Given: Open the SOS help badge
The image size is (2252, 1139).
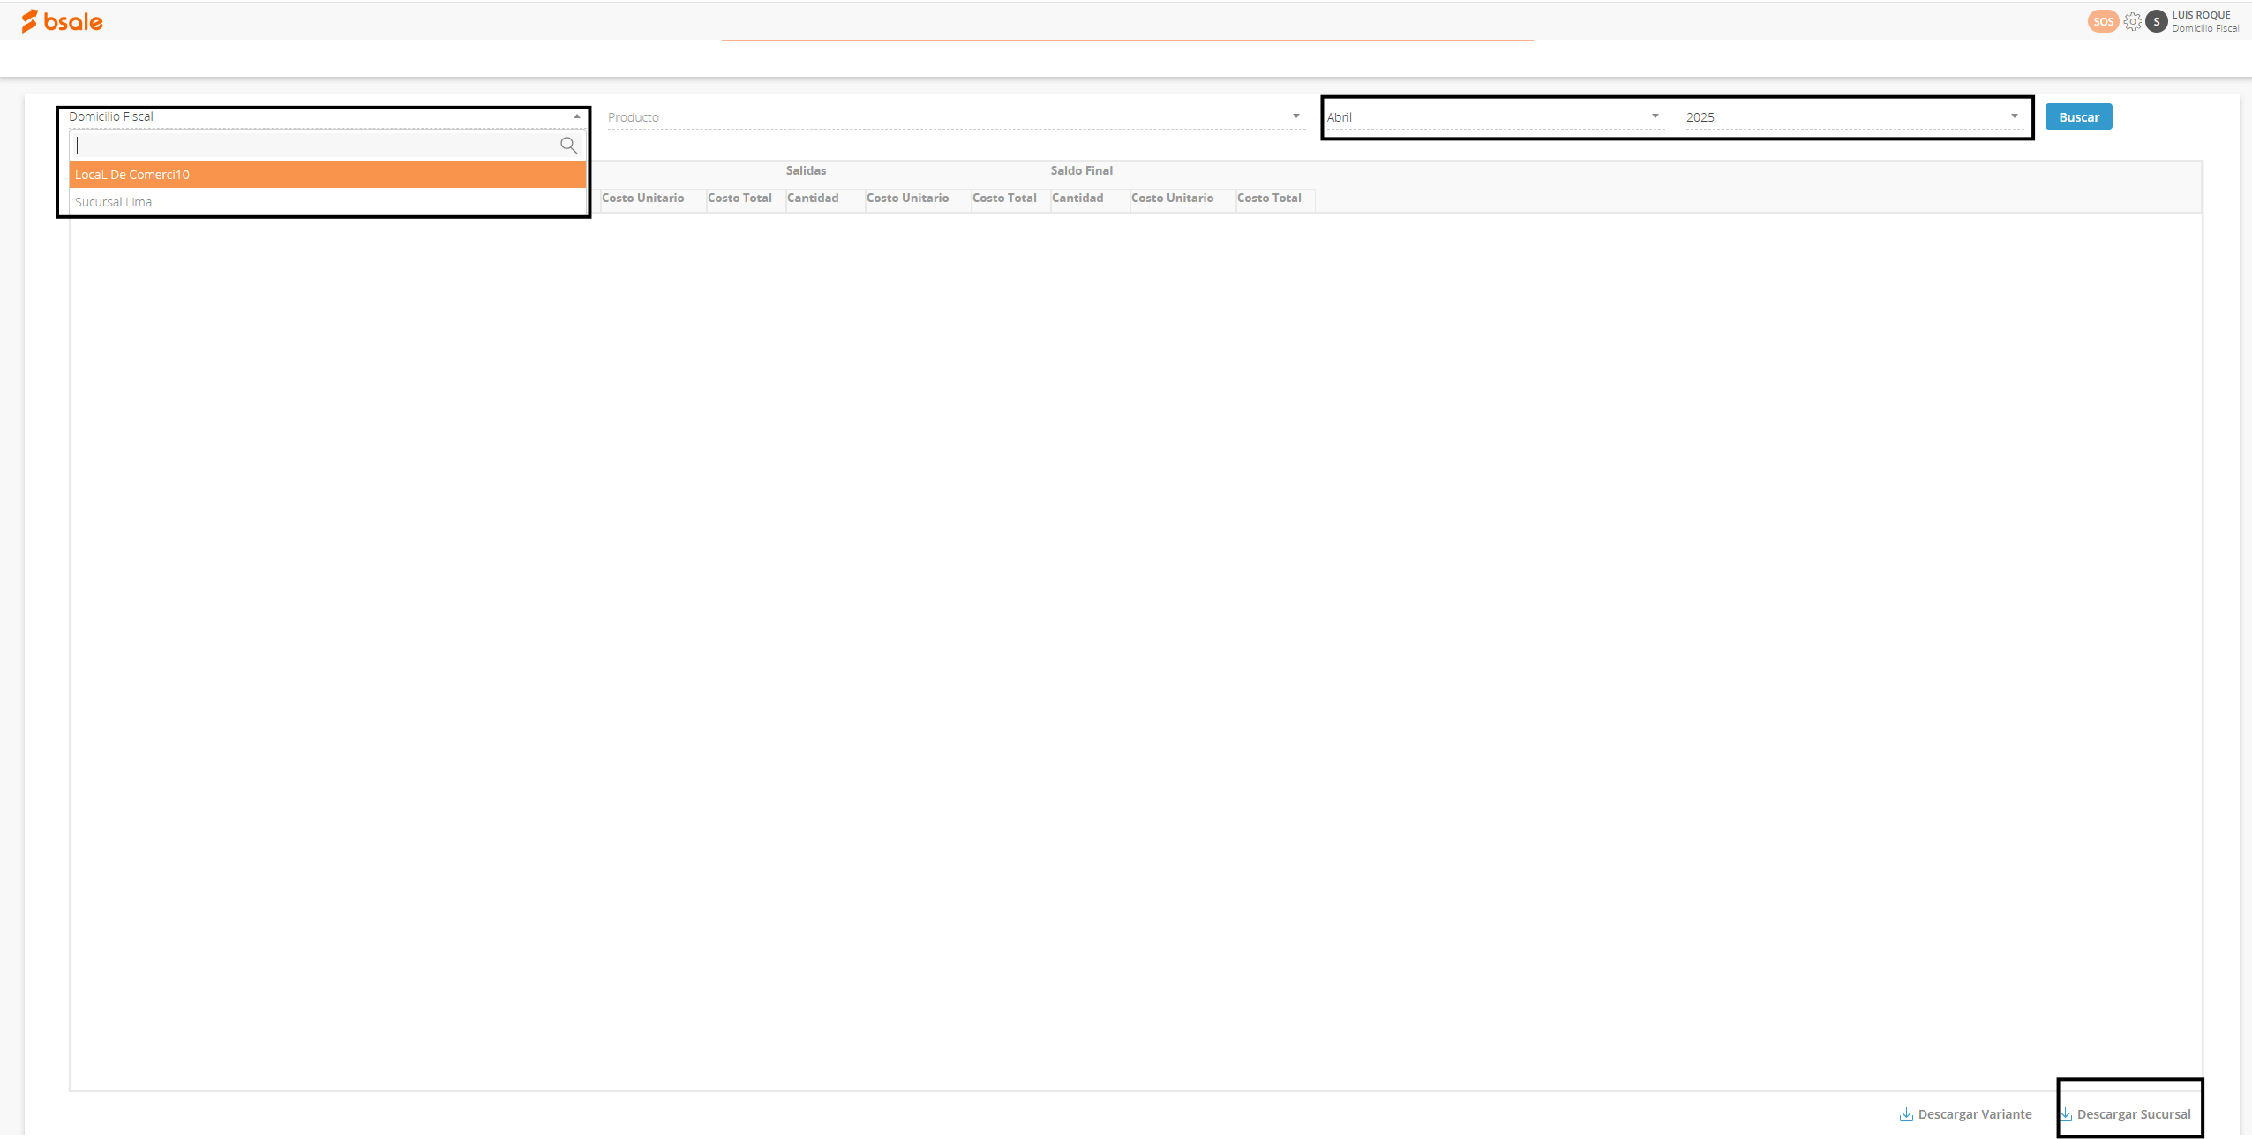Looking at the screenshot, I should click(2102, 21).
